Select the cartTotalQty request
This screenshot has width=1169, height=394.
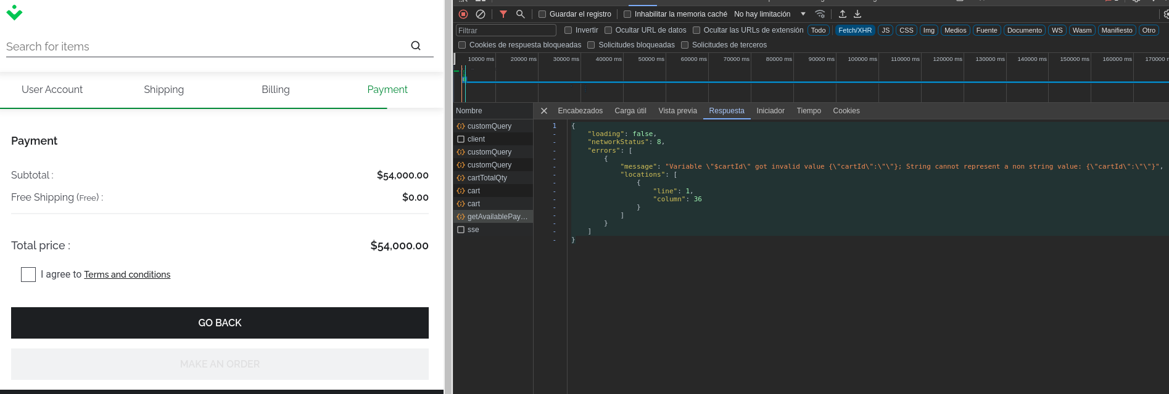pyautogui.click(x=487, y=178)
